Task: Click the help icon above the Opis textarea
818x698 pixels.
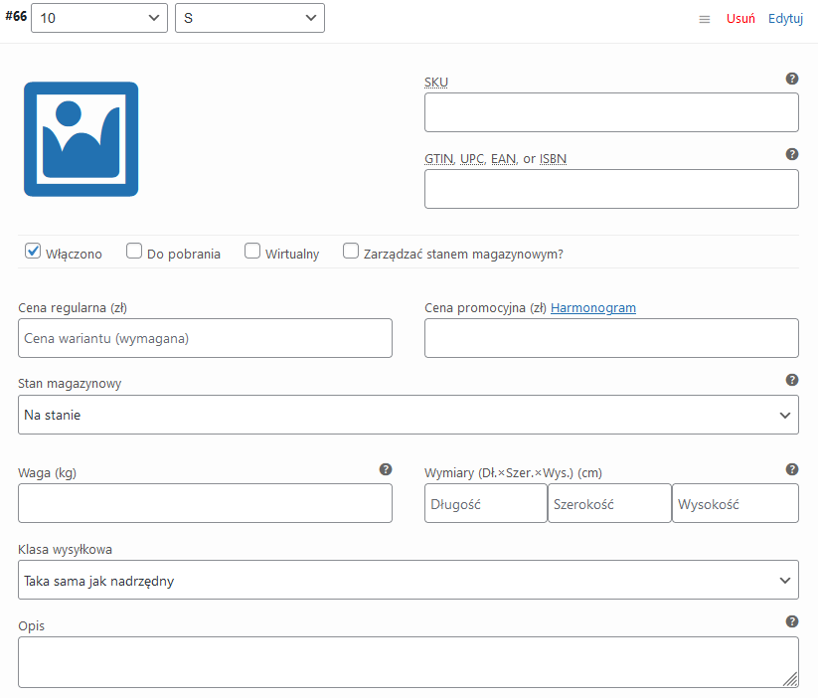Action: click(792, 620)
